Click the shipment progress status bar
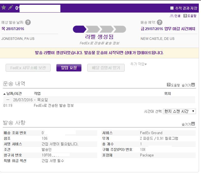201x174 pixels. (100, 29)
